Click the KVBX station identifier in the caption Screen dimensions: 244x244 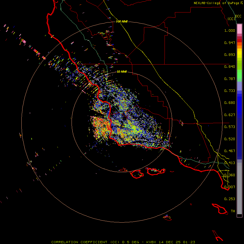coord(151,242)
